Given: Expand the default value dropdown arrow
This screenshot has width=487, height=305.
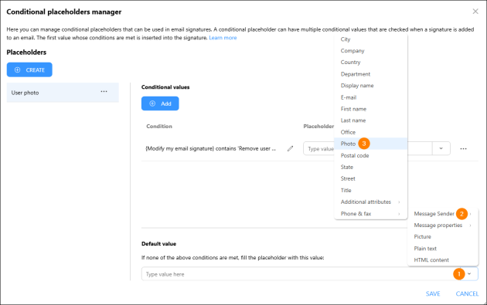Looking at the screenshot, I should coord(469,274).
